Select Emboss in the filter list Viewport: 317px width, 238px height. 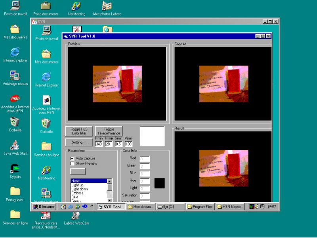coord(89,193)
